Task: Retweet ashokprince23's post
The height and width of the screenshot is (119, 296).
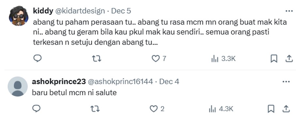Action: click(x=95, y=109)
